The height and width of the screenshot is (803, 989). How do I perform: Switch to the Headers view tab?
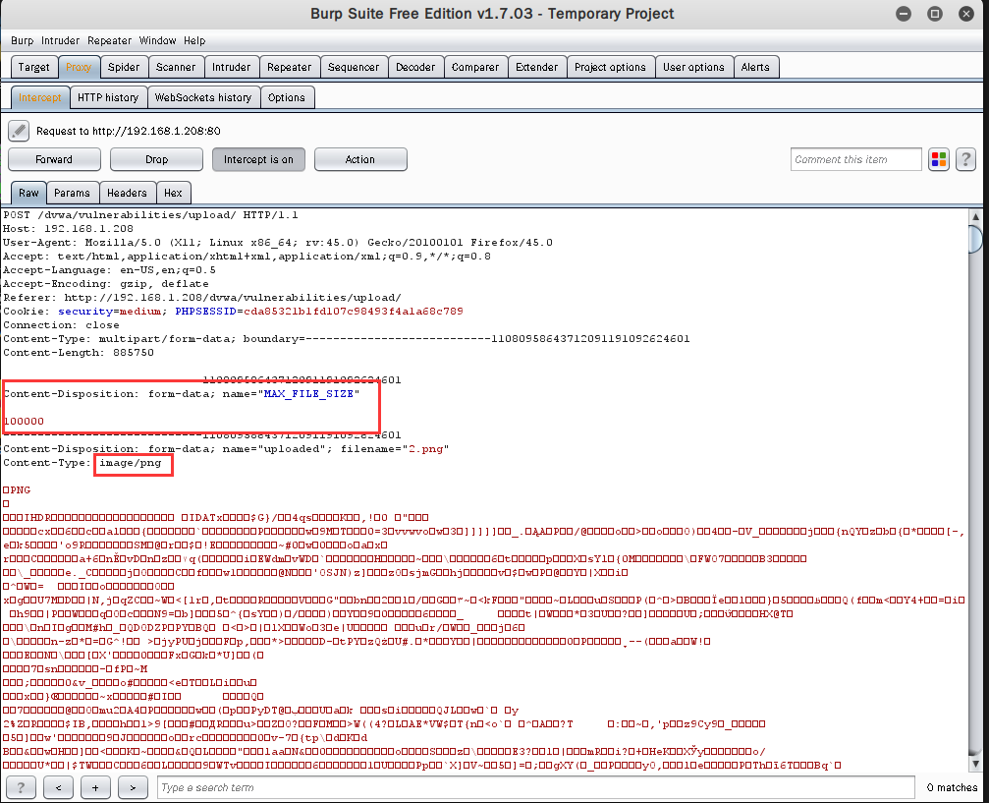(x=127, y=193)
